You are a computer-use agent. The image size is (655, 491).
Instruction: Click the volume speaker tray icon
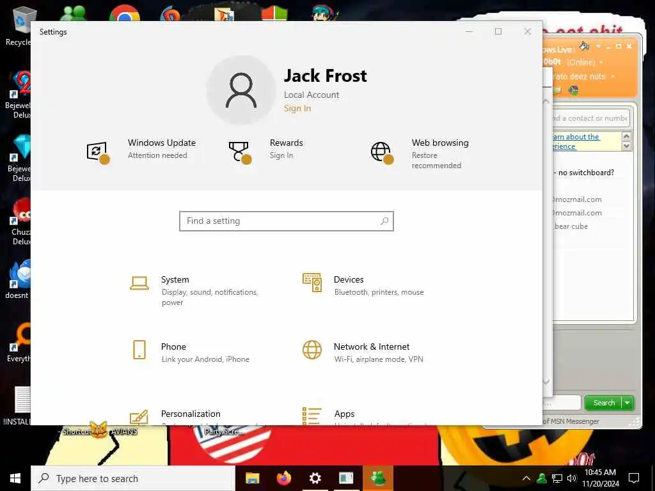pyautogui.click(x=572, y=478)
